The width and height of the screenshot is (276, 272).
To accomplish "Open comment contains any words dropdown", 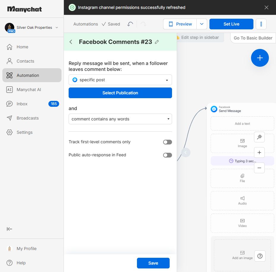I will point(120,119).
